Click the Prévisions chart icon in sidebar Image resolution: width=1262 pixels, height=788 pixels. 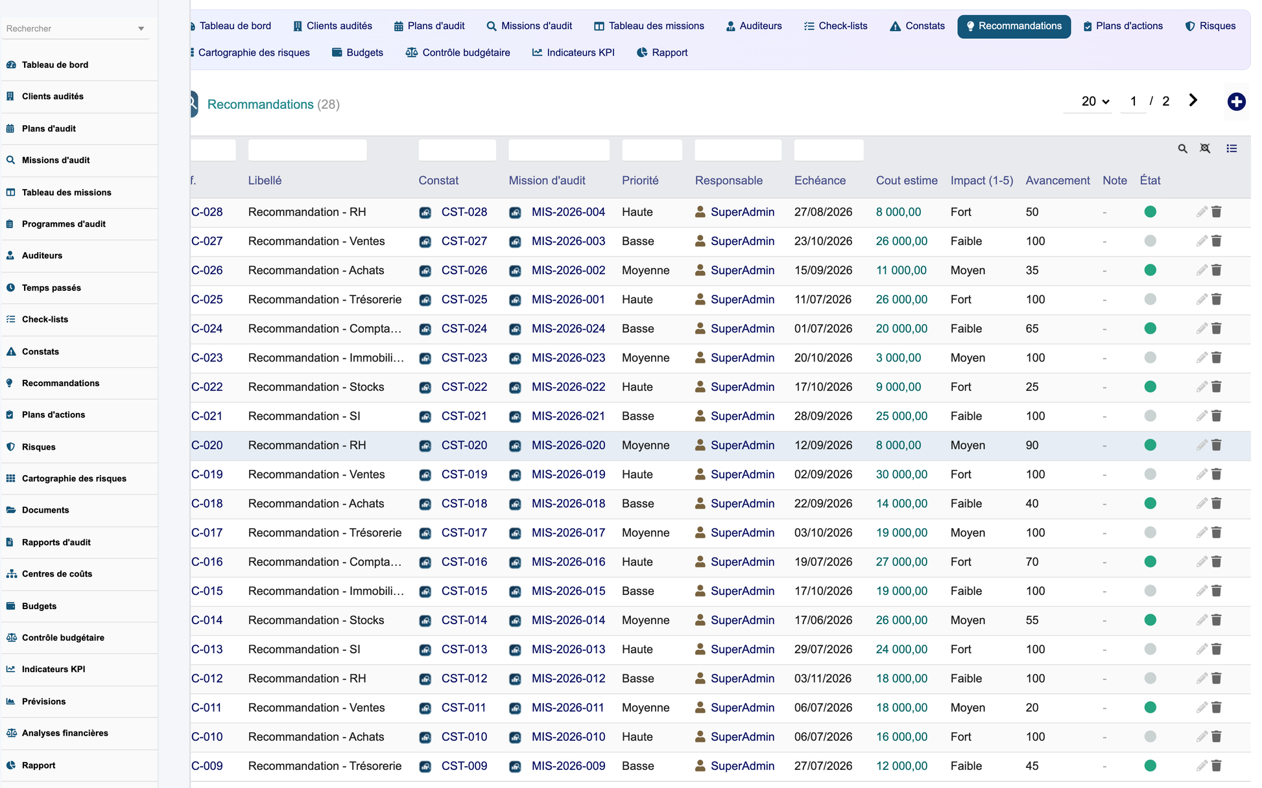(x=10, y=701)
